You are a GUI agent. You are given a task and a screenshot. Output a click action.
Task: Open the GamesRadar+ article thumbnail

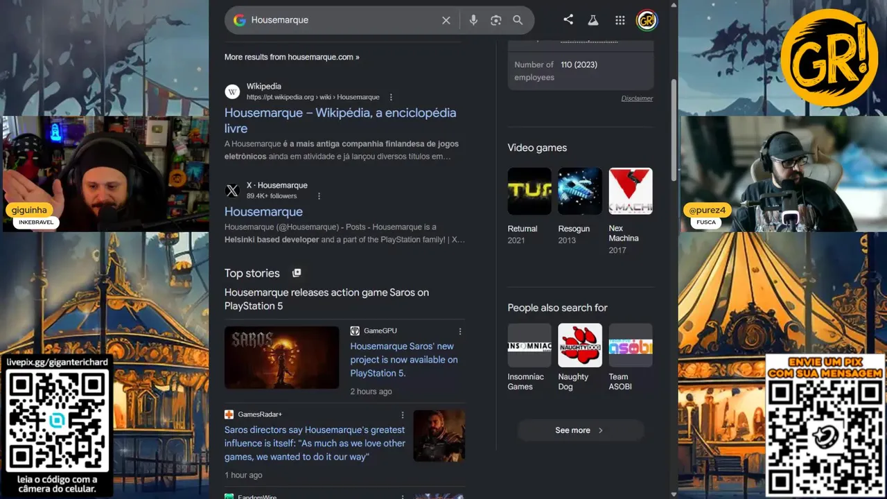(439, 436)
